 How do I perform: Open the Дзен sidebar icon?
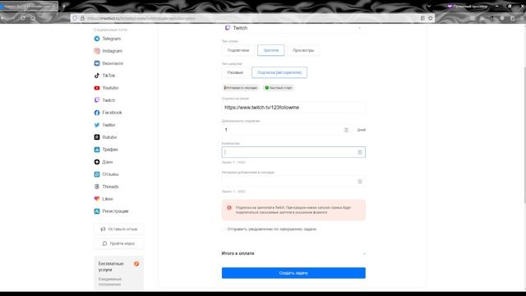(97, 162)
